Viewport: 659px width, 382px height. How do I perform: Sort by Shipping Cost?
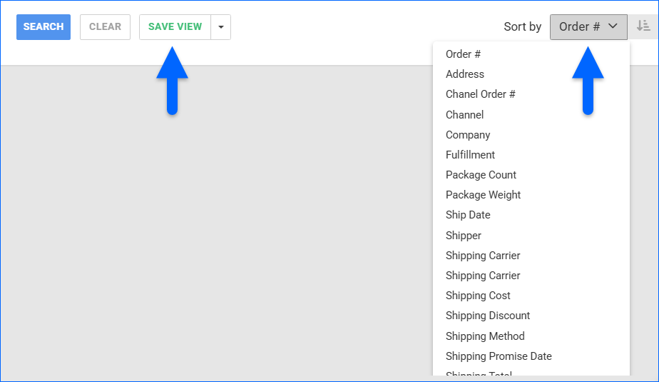(478, 296)
